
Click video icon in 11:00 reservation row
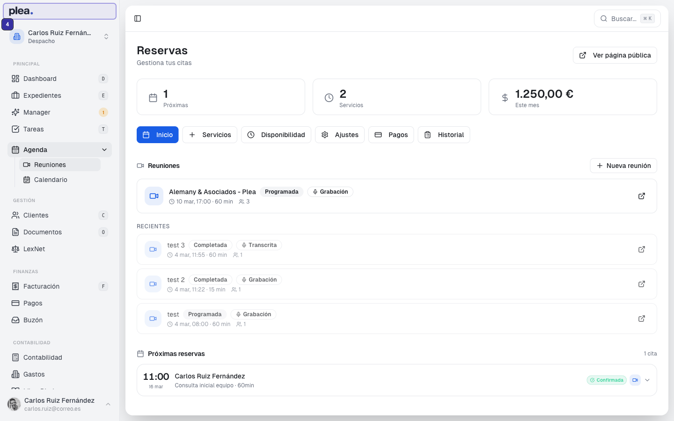pos(635,380)
